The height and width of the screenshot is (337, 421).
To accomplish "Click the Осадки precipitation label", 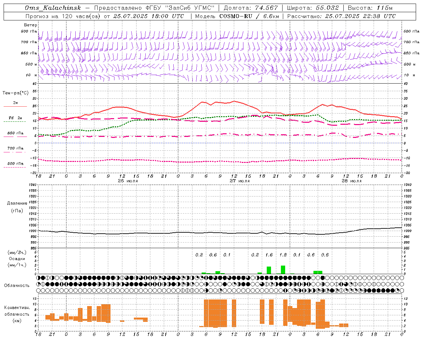I will (17, 259).
